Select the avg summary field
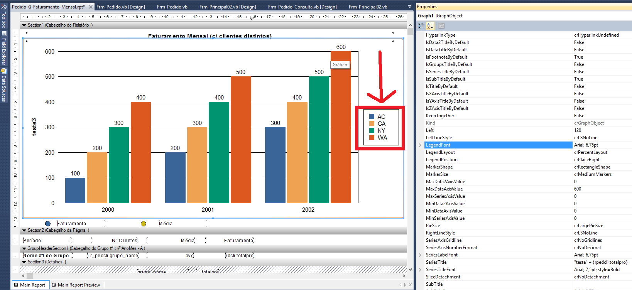The height and width of the screenshot is (290, 632). pos(170,256)
